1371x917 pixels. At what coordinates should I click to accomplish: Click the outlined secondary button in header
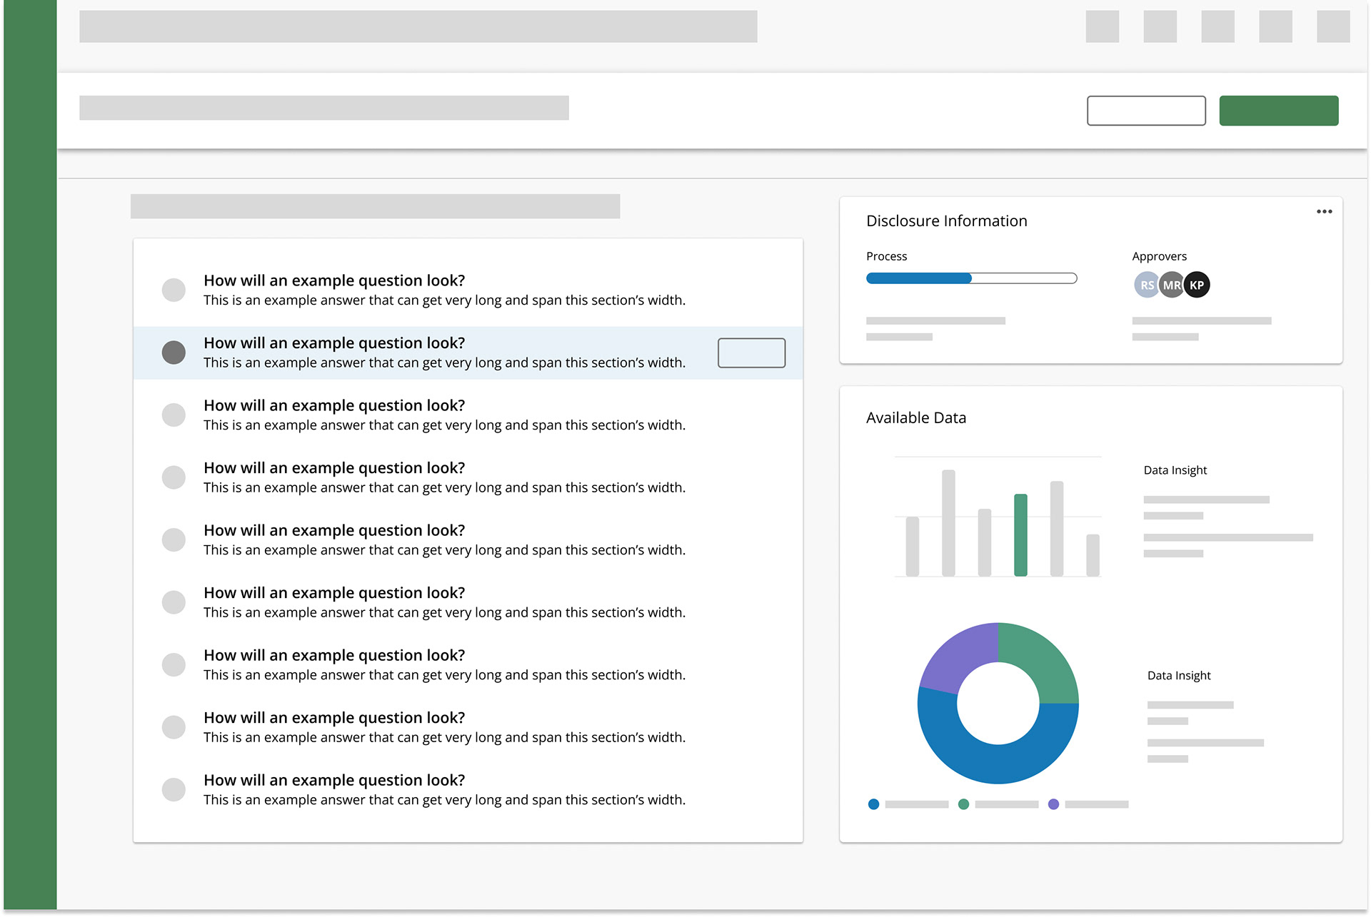coord(1146,111)
